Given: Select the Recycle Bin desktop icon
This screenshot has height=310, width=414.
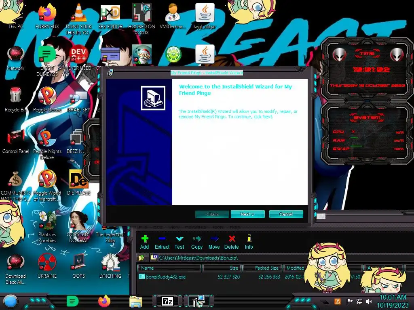Looking at the screenshot, I should click(16, 100).
